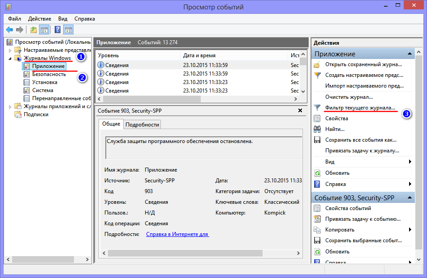Click the floppy icon of Сохранить выбранные событ
The height and width of the screenshot is (278, 427).
click(x=317, y=240)
